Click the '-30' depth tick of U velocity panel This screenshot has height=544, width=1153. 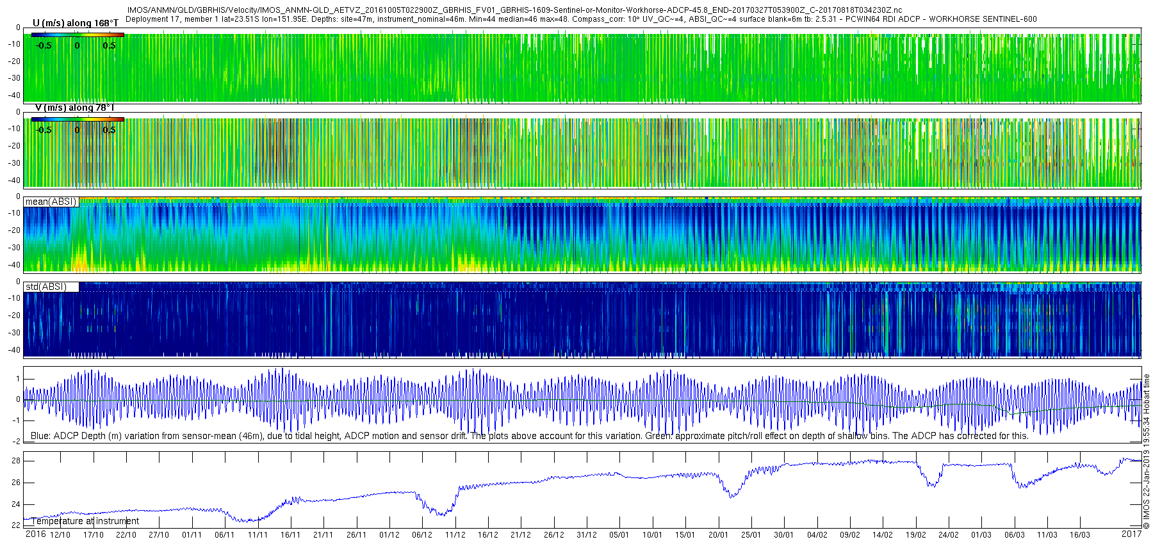(15, 79)
